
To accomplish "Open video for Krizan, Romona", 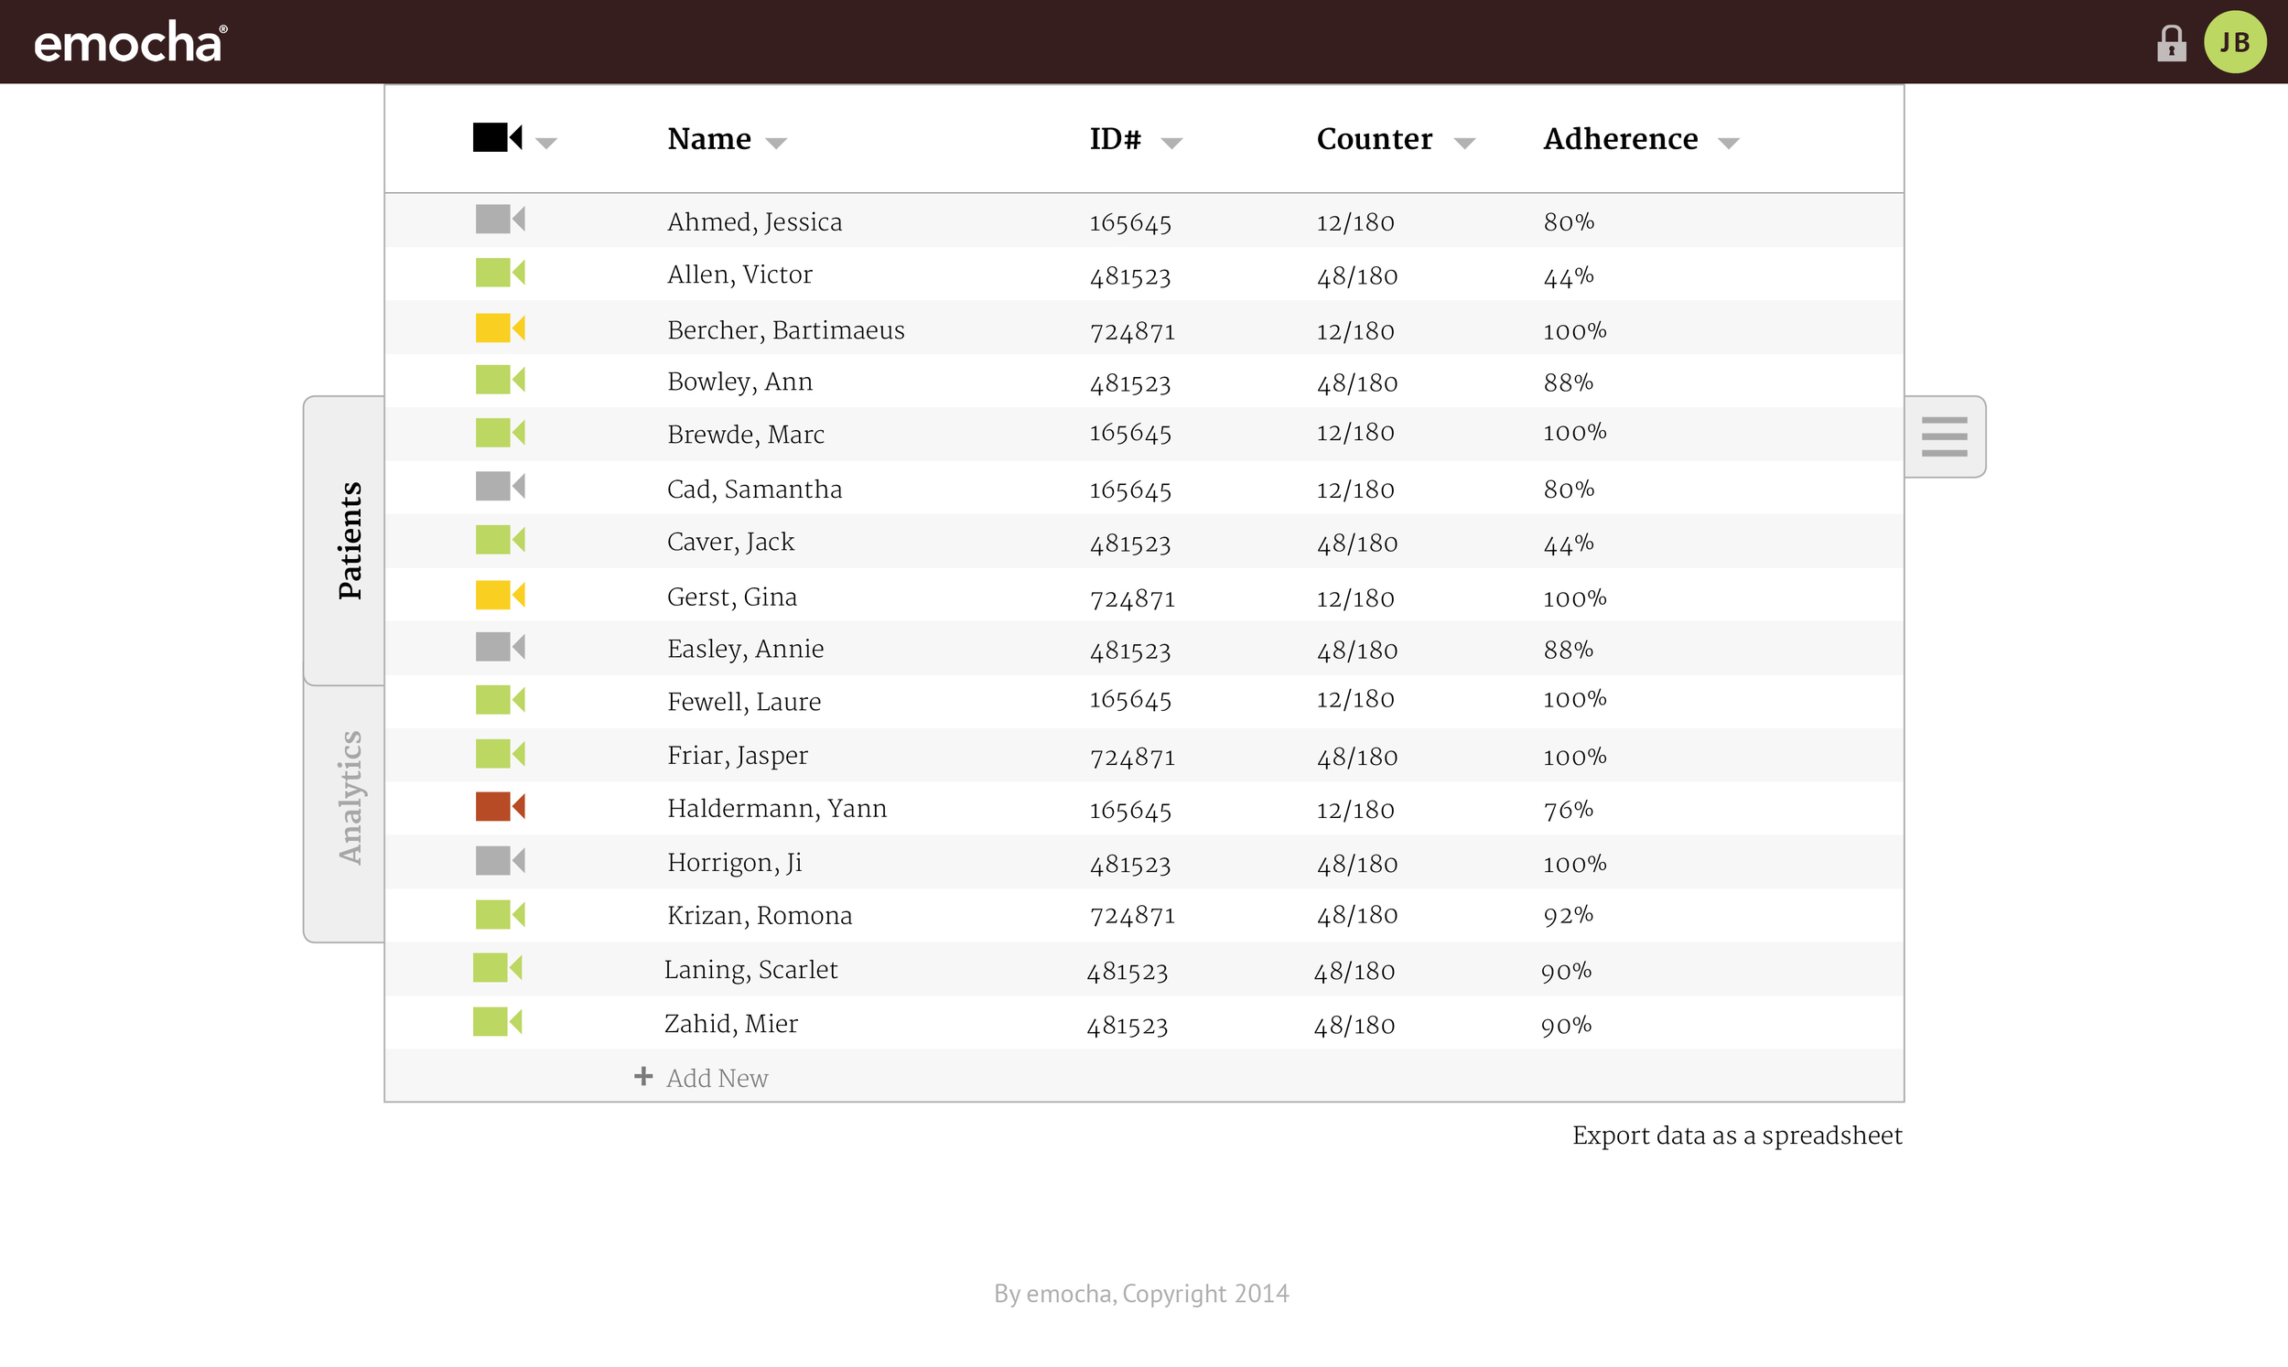I will coord(500,915).
